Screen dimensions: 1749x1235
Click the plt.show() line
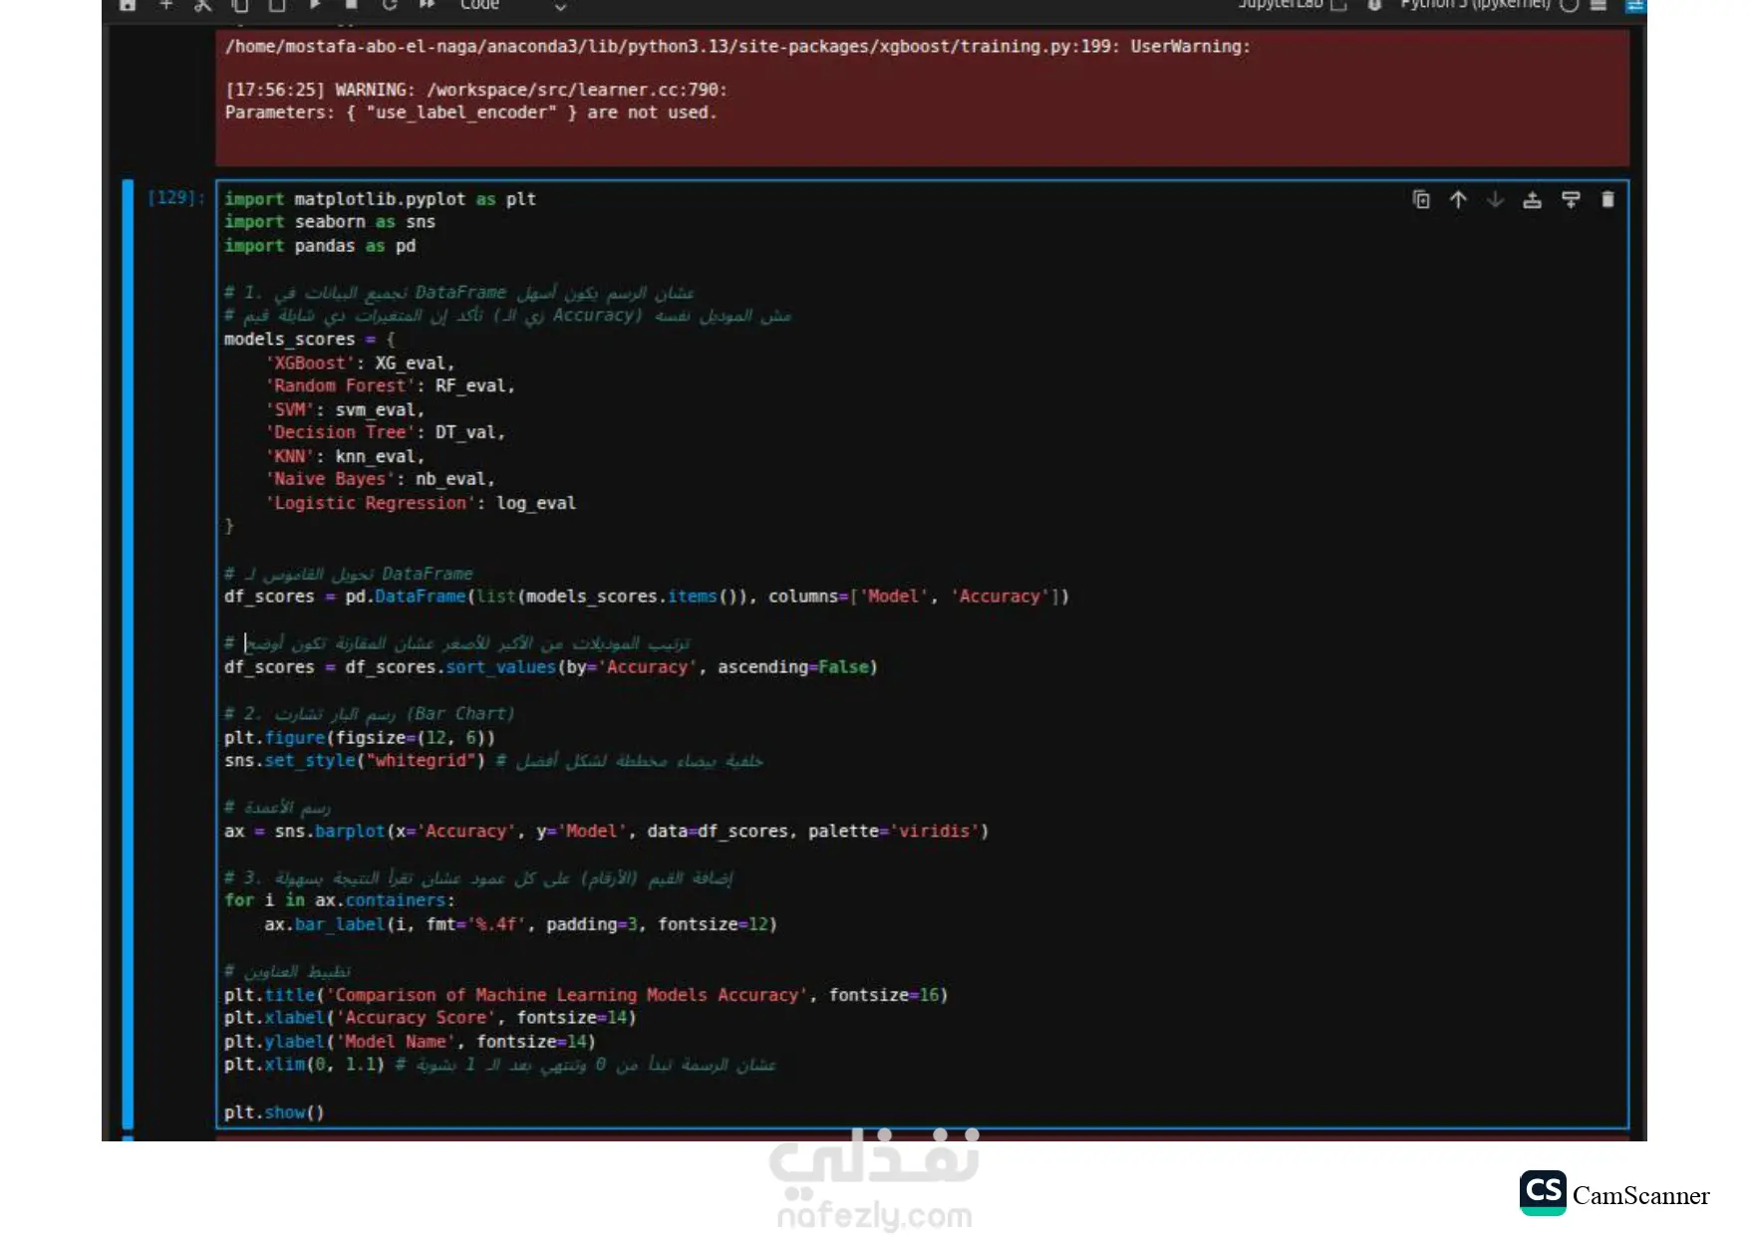[x=274, y=1113]
